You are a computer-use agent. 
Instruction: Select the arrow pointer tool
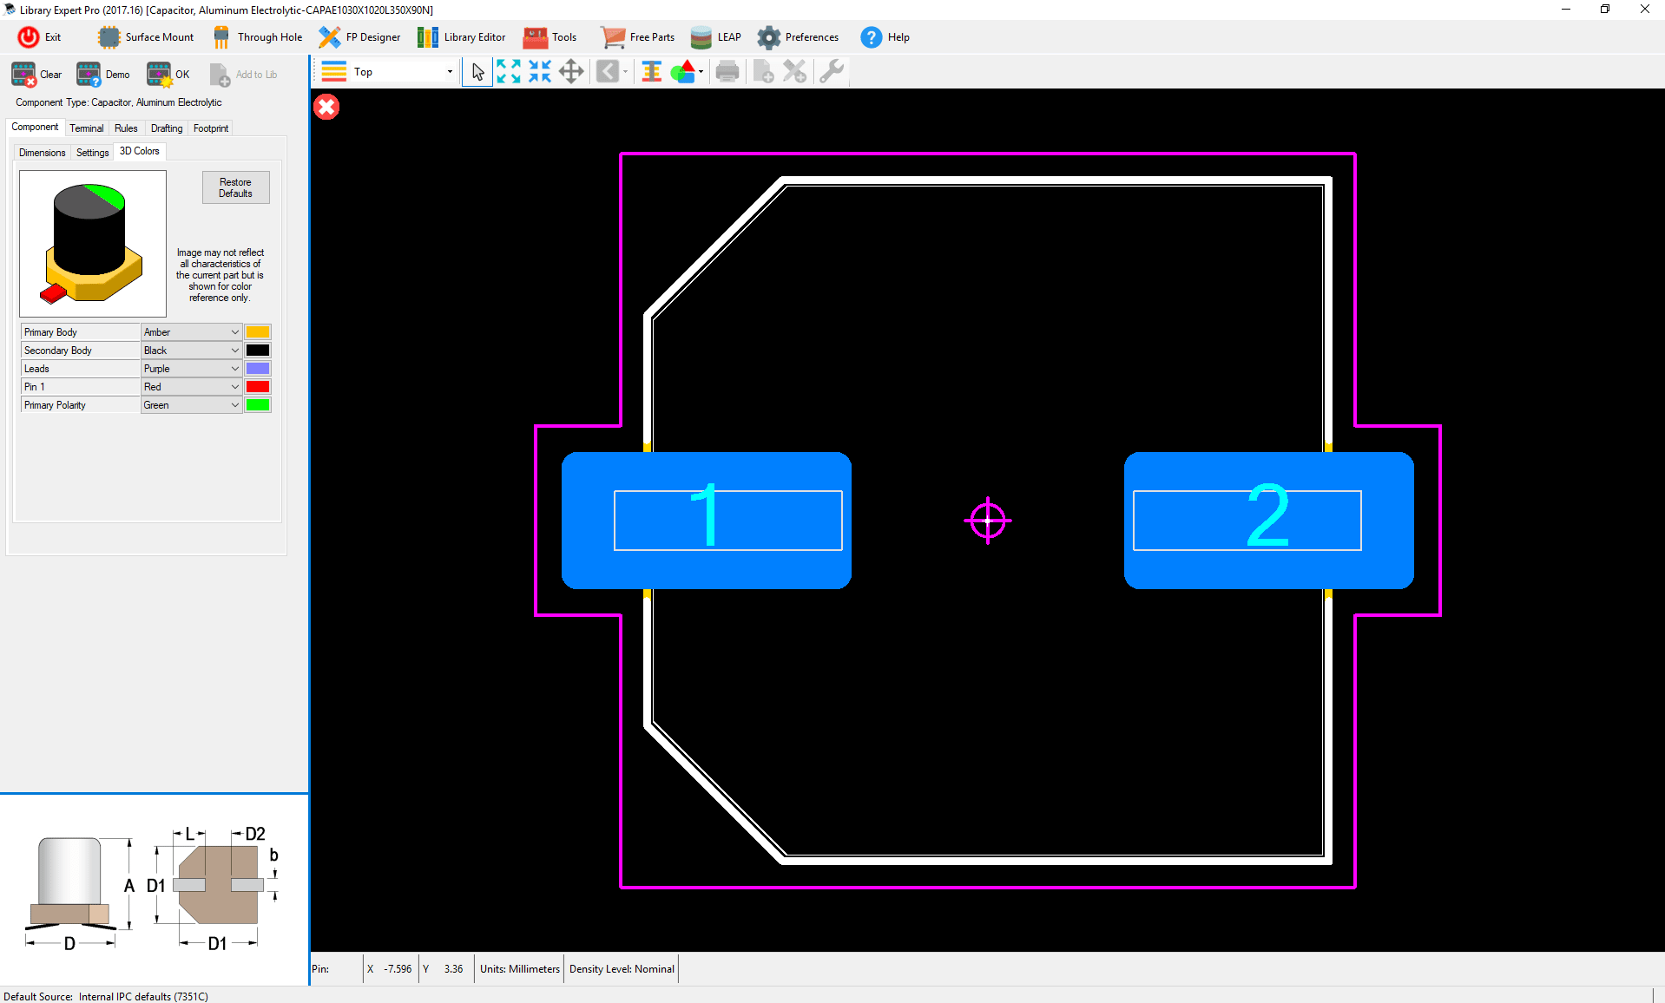tap(477, 71)
